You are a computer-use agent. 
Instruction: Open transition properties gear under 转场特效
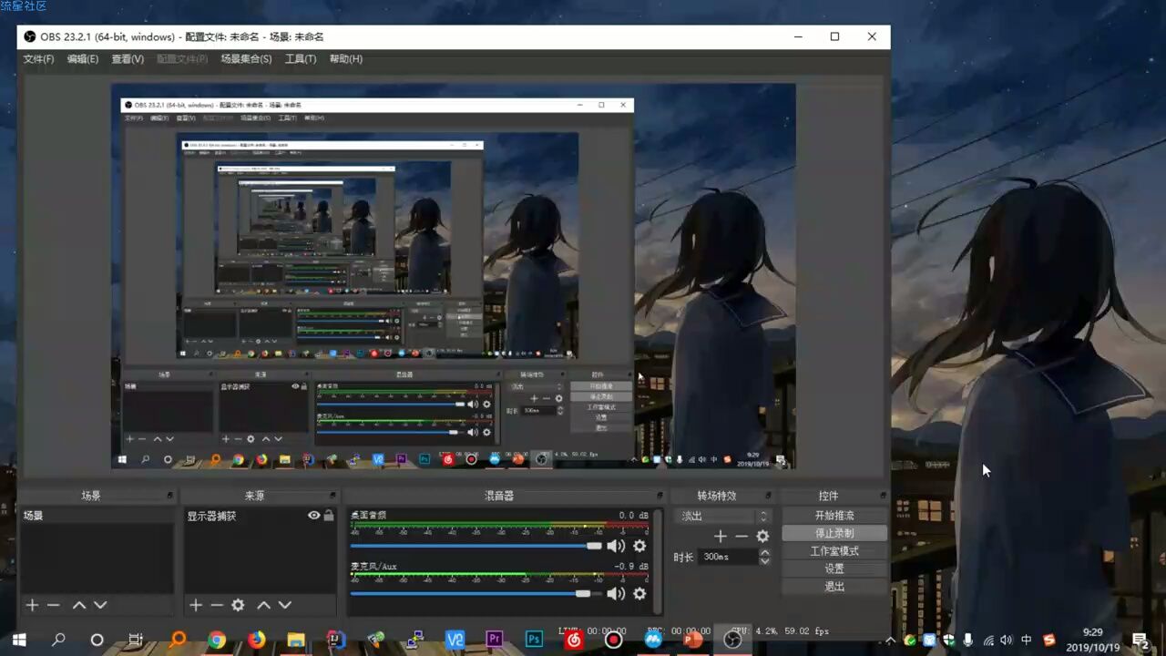(763, 537)
